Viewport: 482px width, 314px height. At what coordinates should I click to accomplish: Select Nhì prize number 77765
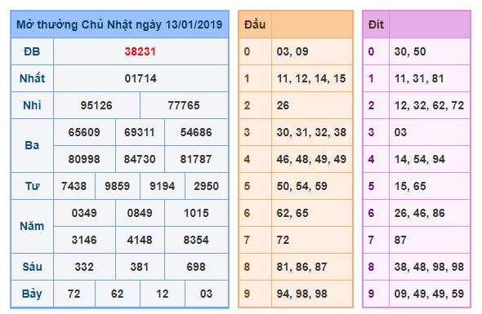[184, 105]
